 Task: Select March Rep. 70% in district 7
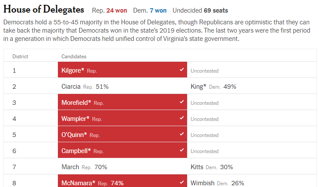[x=84, y=167]
